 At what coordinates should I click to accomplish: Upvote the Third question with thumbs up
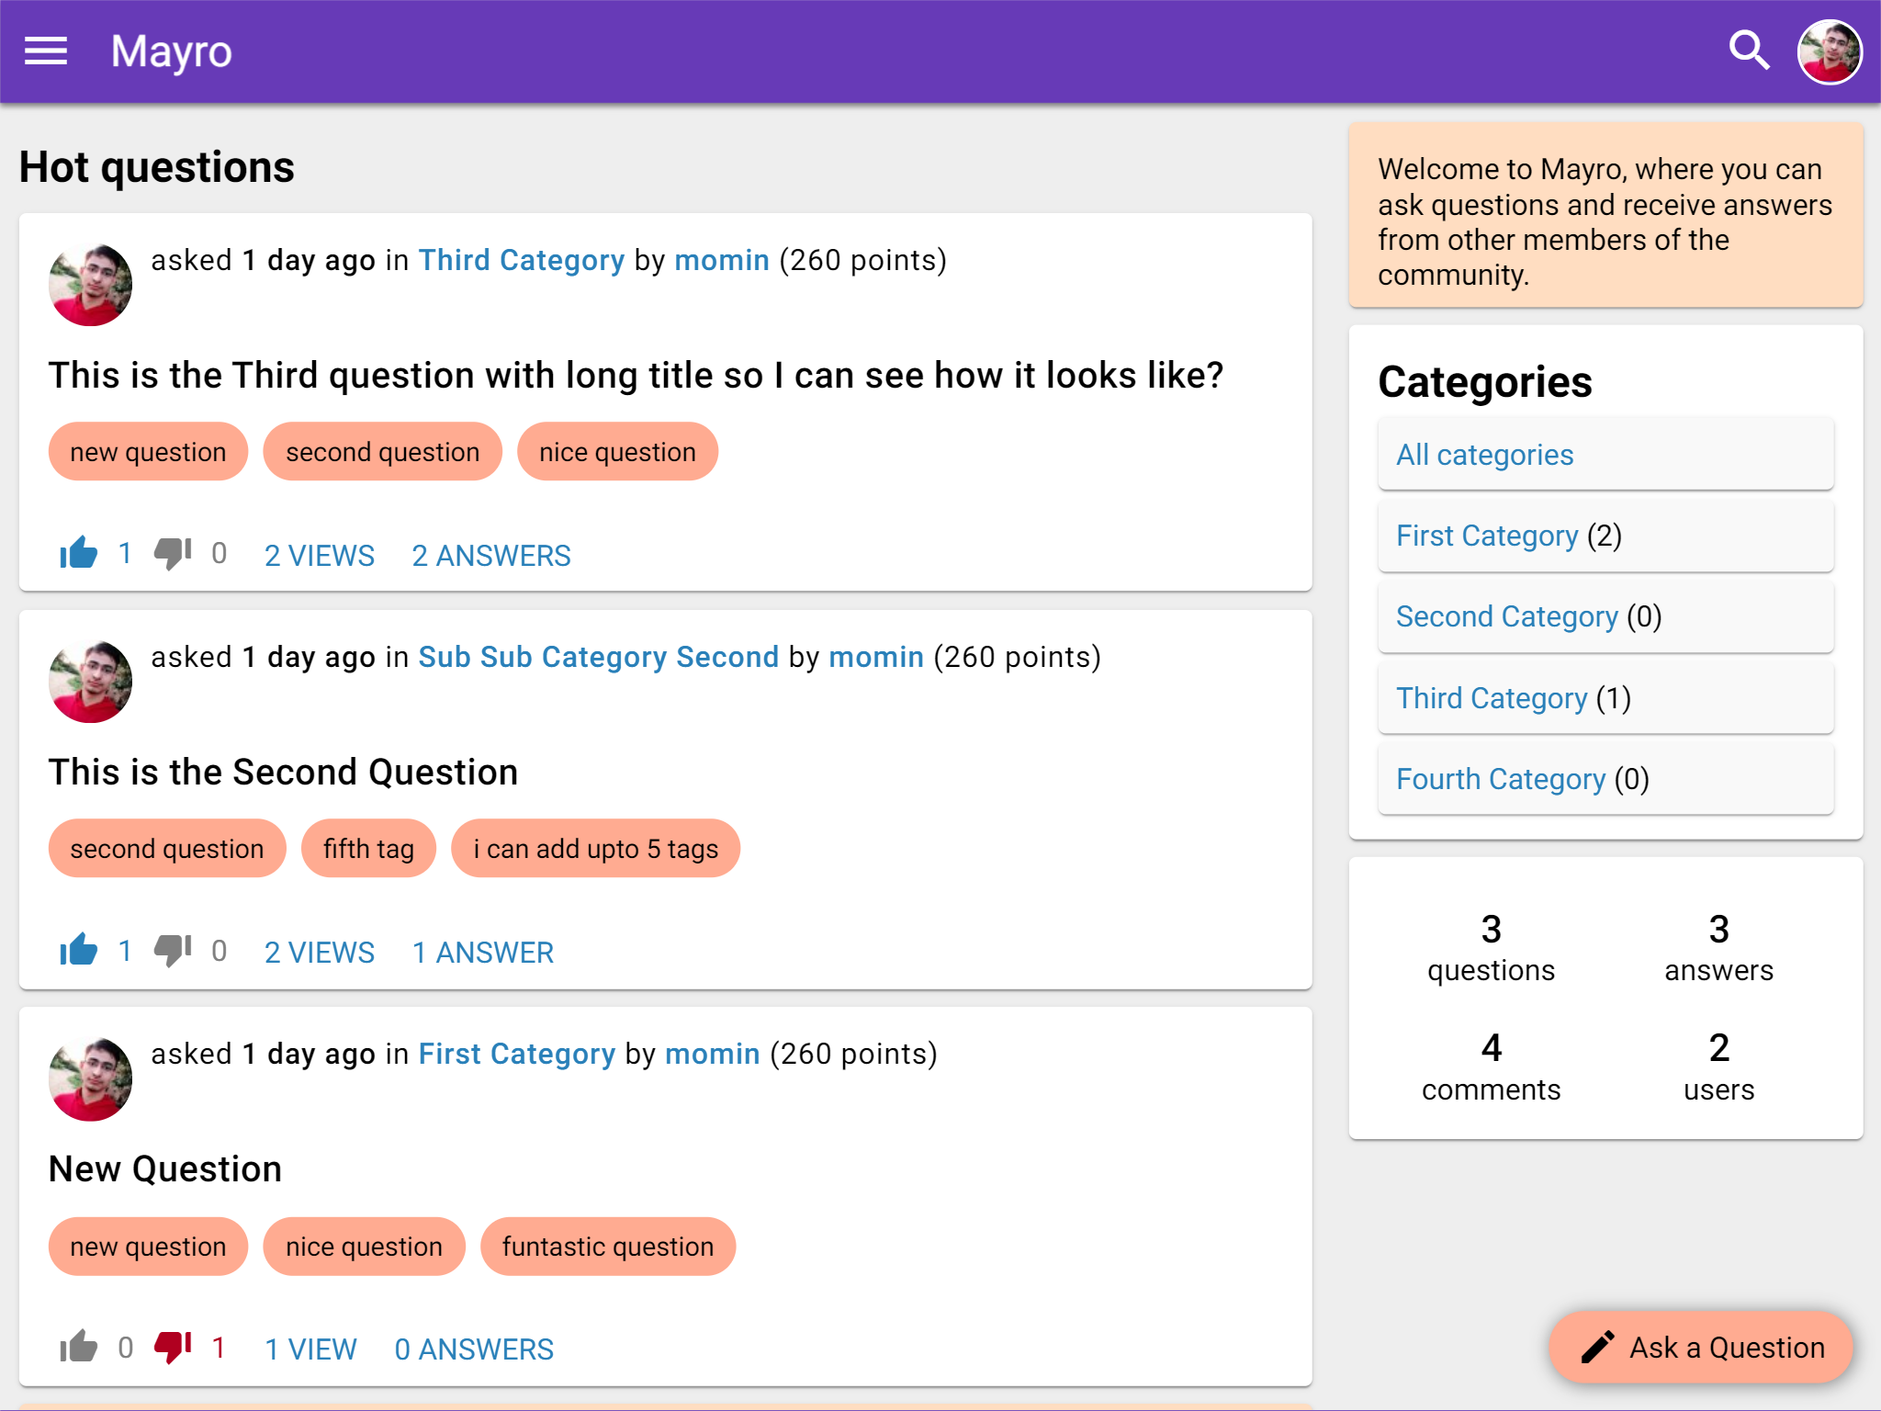point(79,553)
